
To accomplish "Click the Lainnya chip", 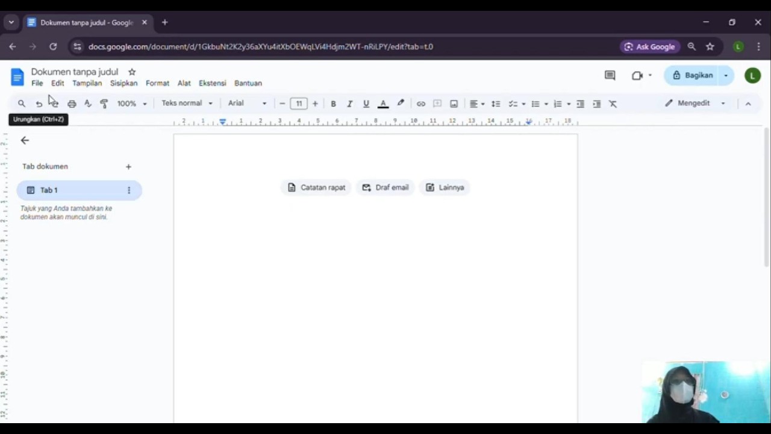I will point(445,187).
